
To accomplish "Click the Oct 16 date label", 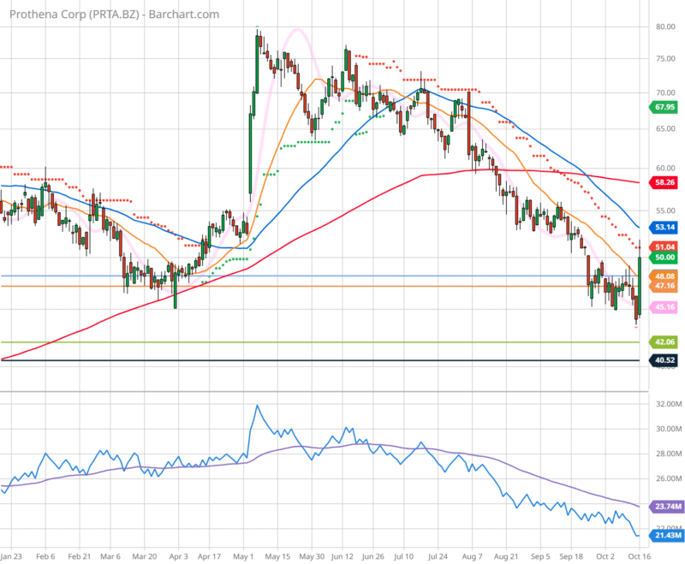I will (x=639, y=556).
